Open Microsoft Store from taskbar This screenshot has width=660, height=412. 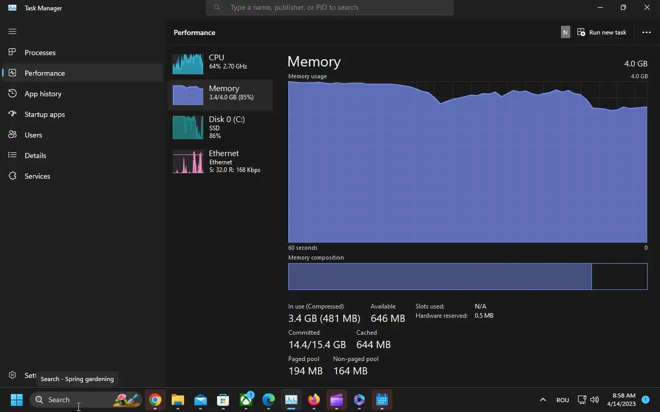tap(223, 400)
